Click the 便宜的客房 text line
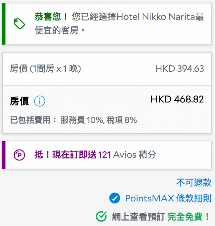This screenshot has height=226, width=215. point(60,30)
